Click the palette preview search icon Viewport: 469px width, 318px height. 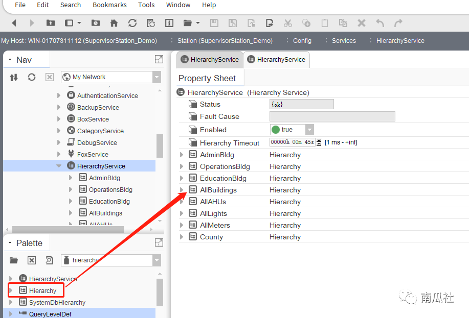pos(49,260)
